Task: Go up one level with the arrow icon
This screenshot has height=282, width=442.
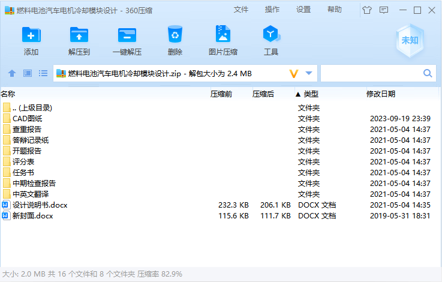Action: pyautogui.click(x=12, y=74)
